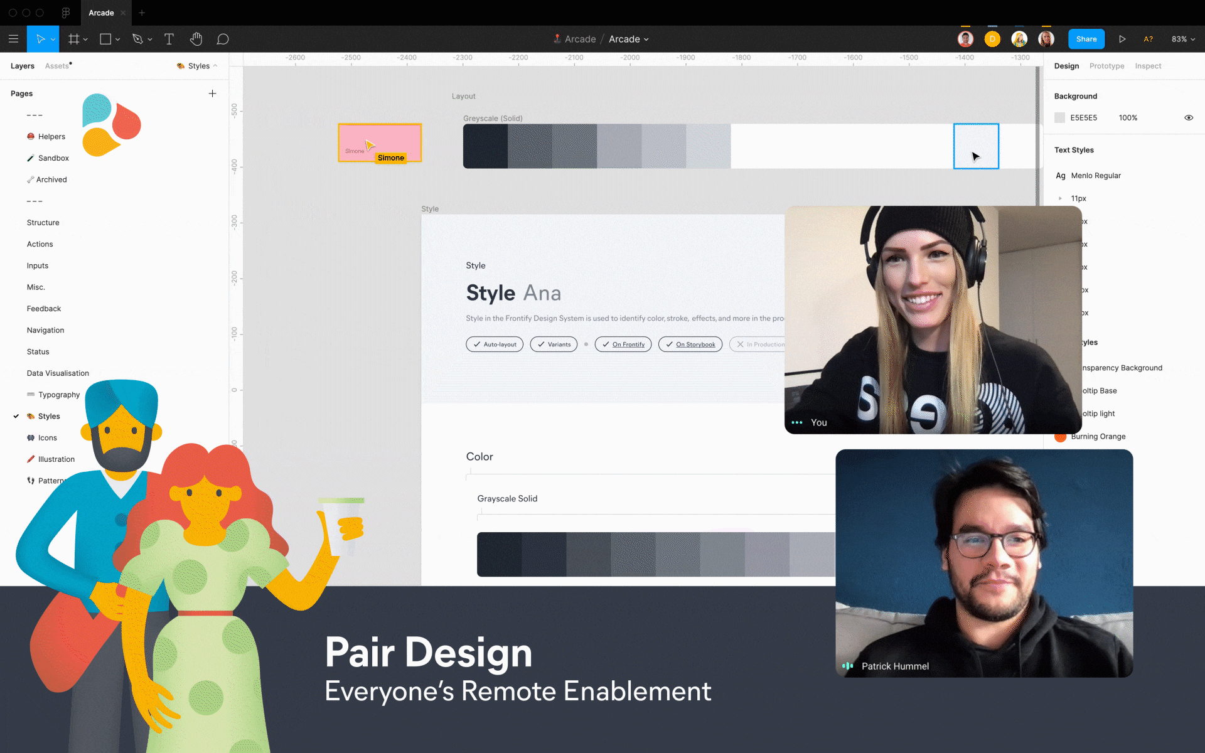Switch to the Prototype tab
The height and width of the screenshot is (753, 1205).
click(1106, 66)
